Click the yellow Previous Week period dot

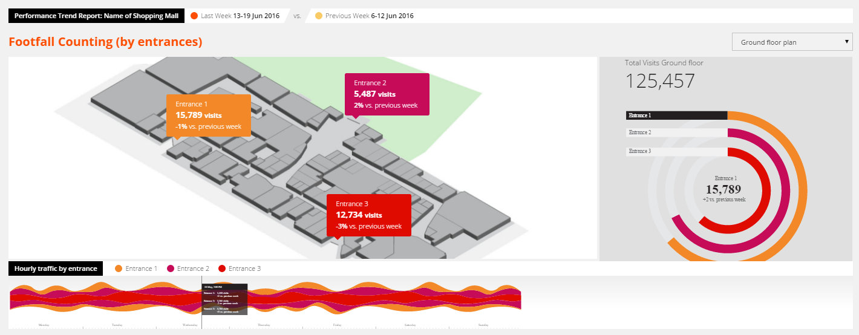click(x=318, y=16)
